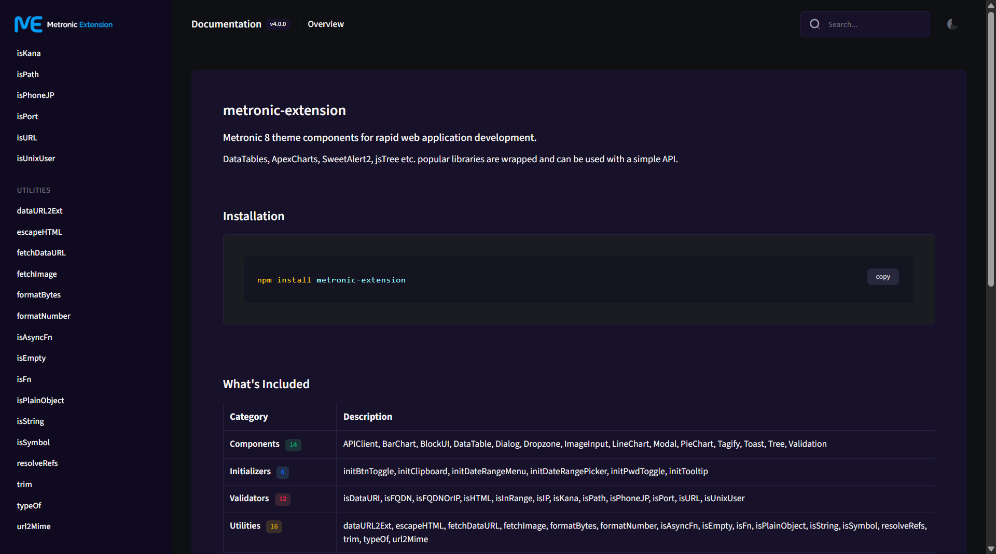The image size is (996, 554).
Task: Click the Validators count badge 12
Action: (283, 499)
